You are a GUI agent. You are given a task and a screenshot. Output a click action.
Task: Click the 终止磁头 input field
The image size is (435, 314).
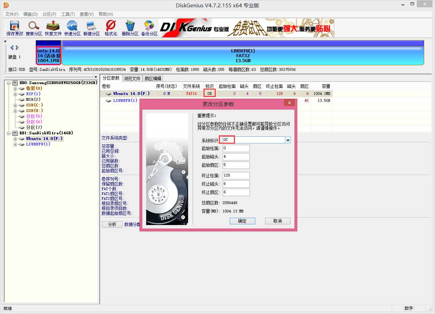click(236, 184)
